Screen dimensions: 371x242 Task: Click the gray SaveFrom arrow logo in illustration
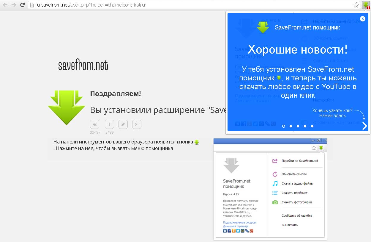coord(231,166)
